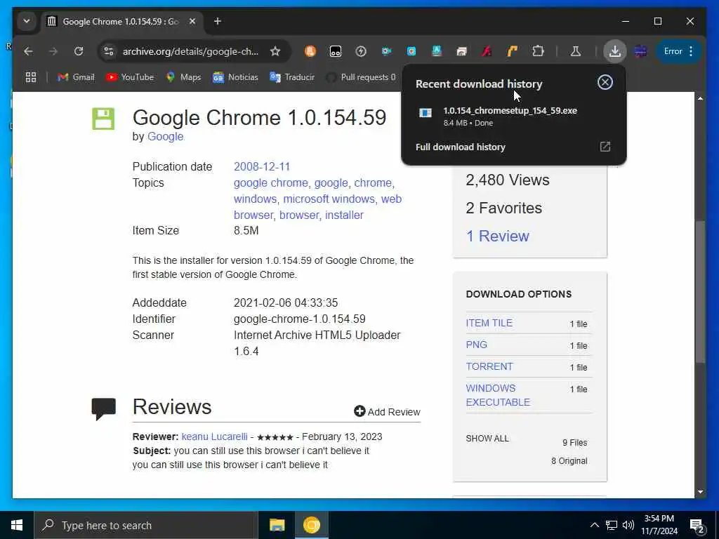Click the orange curved arrow extension icon
The height and width of the screenshot is (539, 719).
point(512,51)
